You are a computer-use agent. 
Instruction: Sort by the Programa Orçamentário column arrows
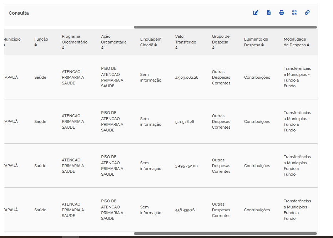(x=63, y=48)
